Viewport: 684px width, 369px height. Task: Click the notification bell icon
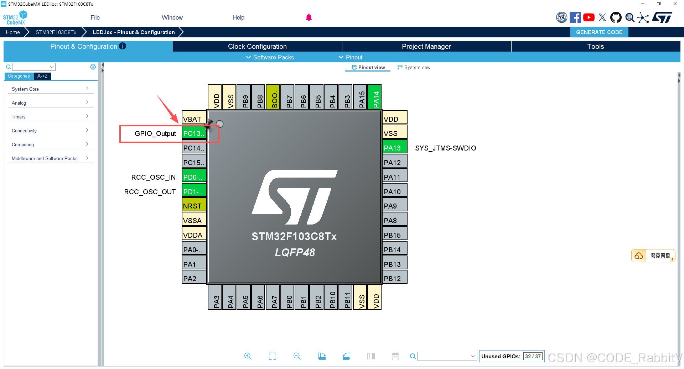[309, 17]
